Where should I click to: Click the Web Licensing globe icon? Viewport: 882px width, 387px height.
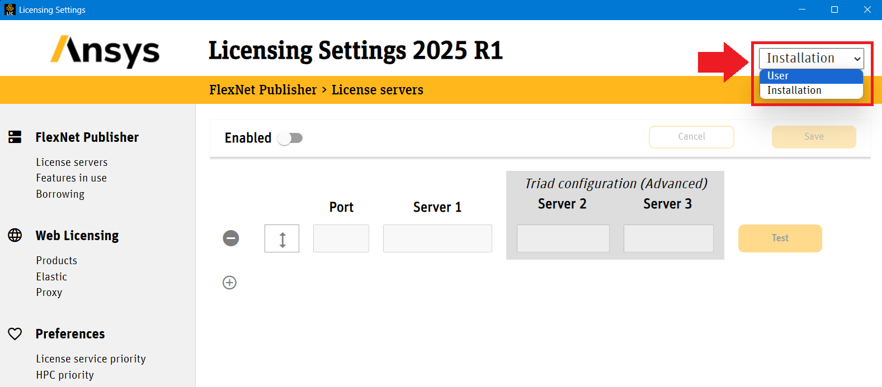pyautogui.click(x=15, y=235)
